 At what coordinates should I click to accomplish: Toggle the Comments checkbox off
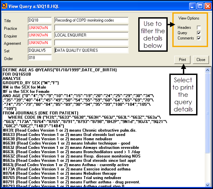click(x=199, y=38)
